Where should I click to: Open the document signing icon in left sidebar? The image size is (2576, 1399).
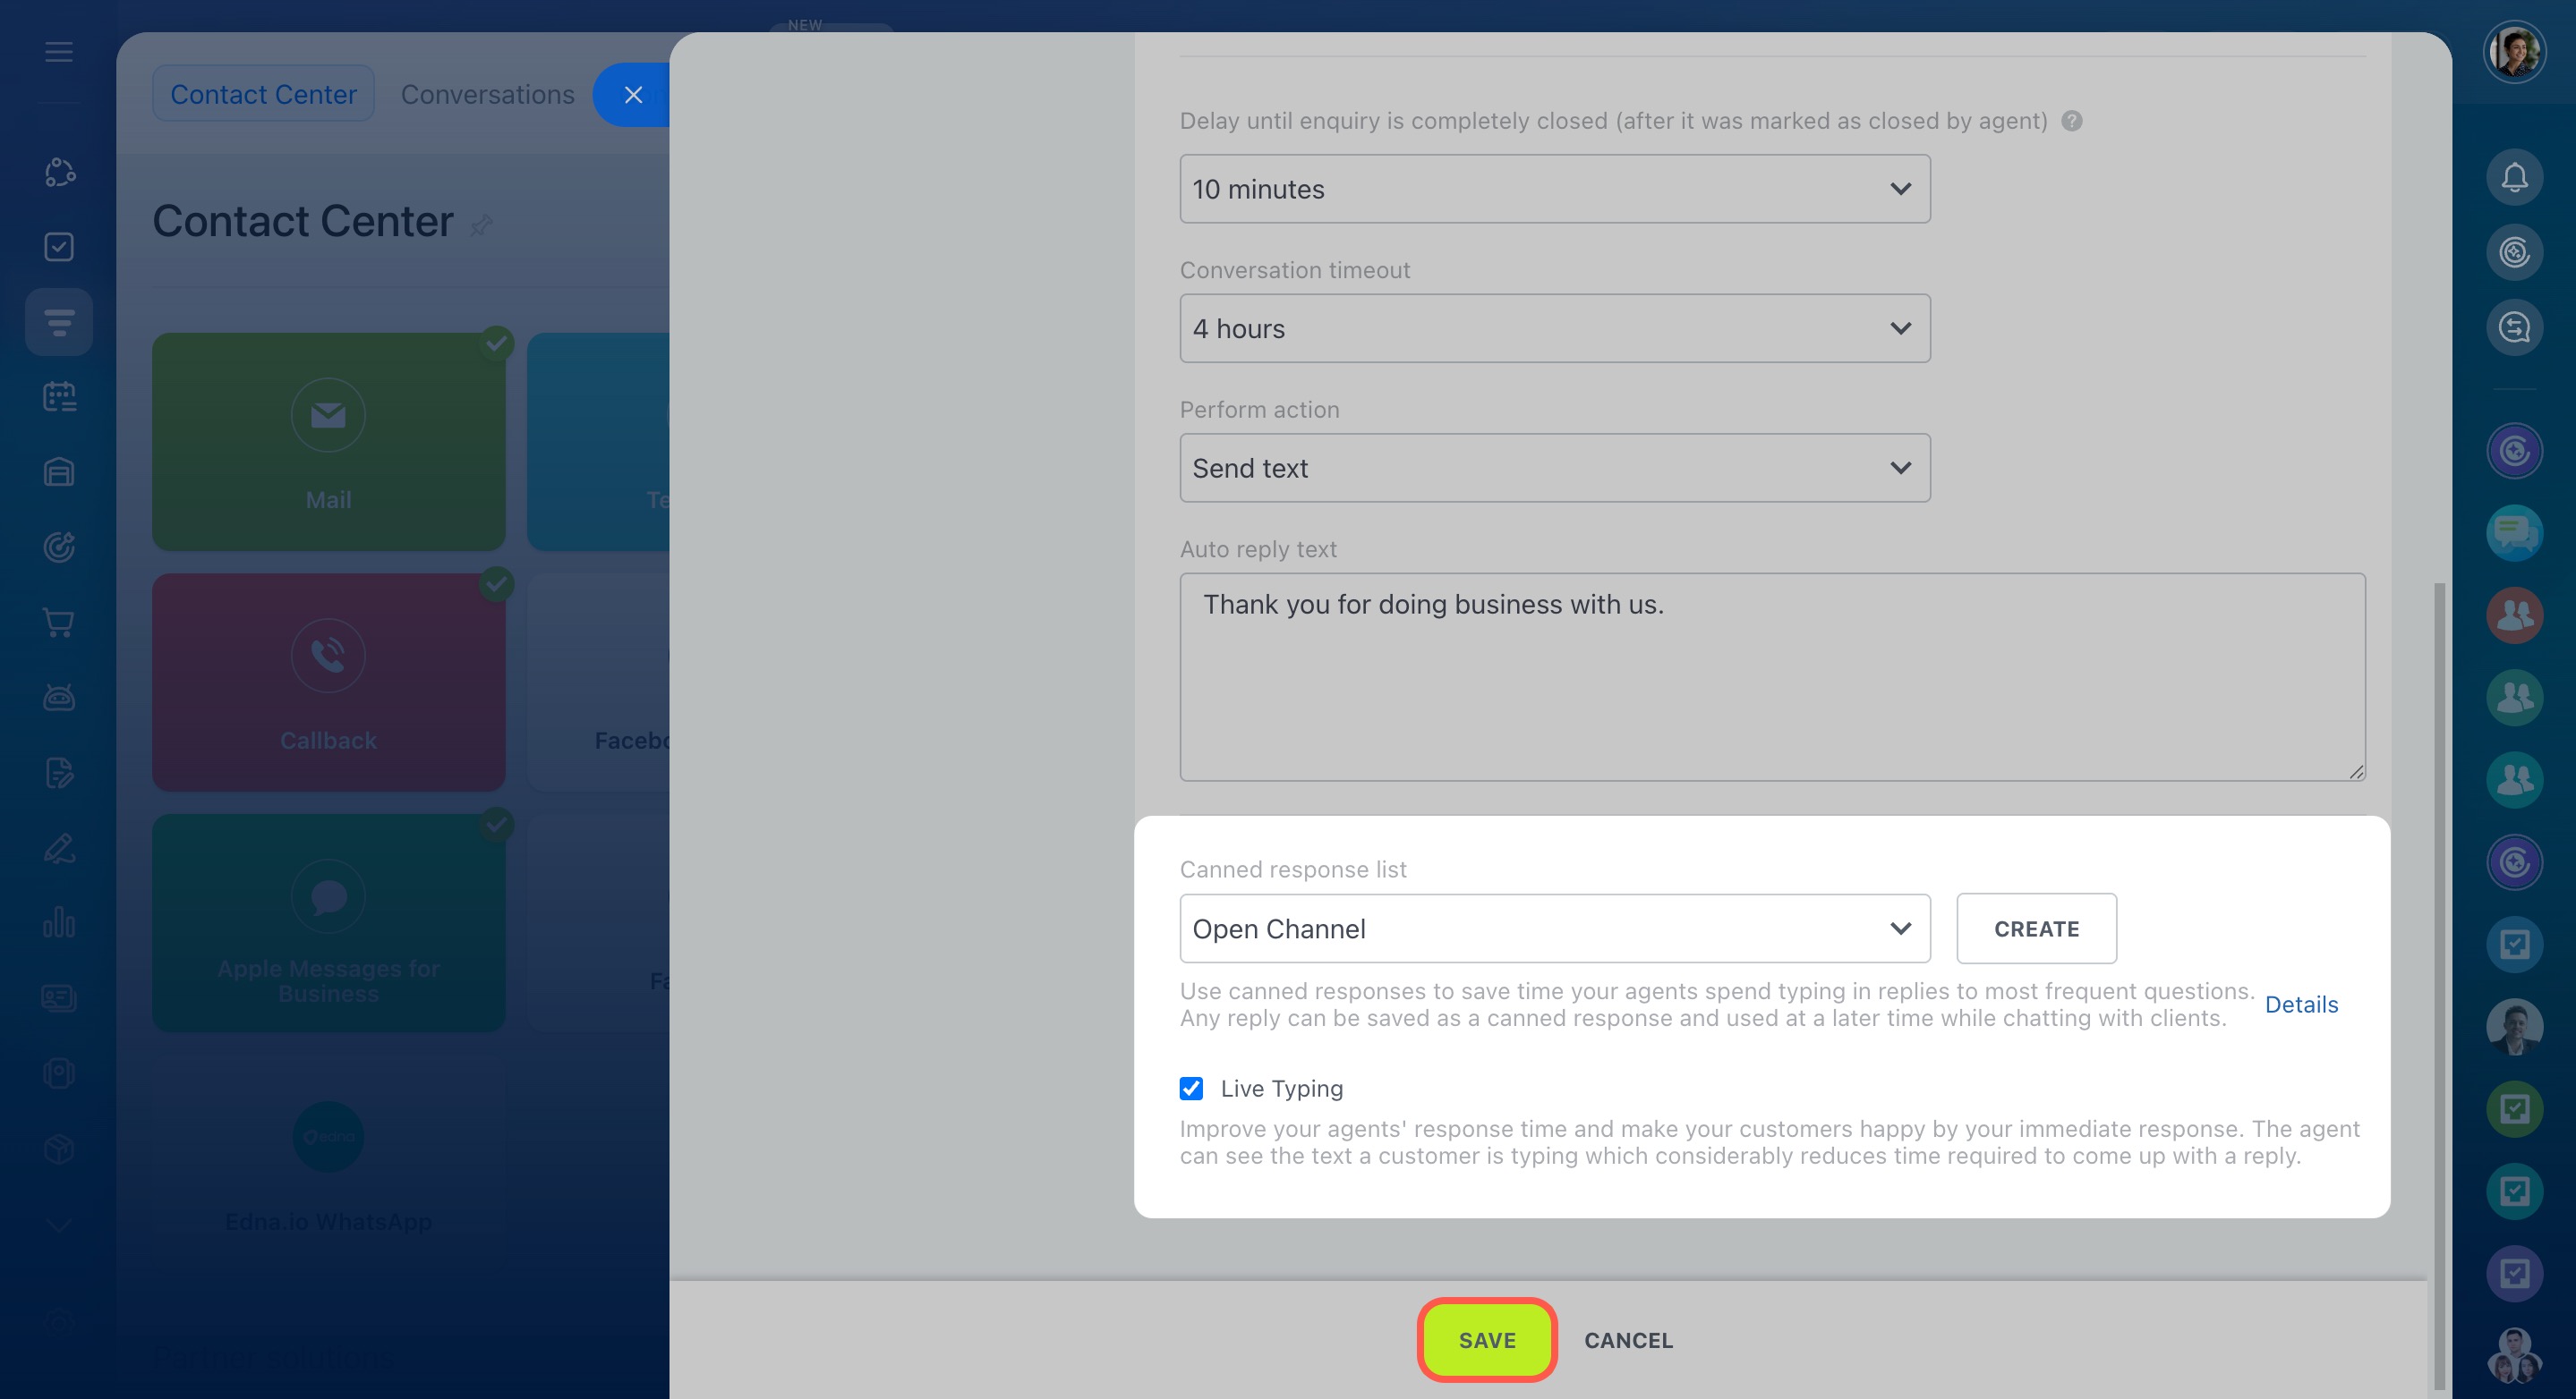pos(59,773)
